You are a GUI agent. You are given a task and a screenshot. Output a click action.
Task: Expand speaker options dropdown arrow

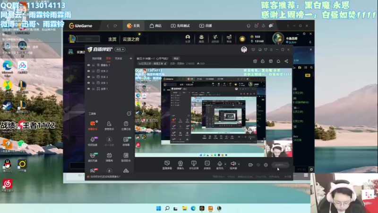(239, 164)
